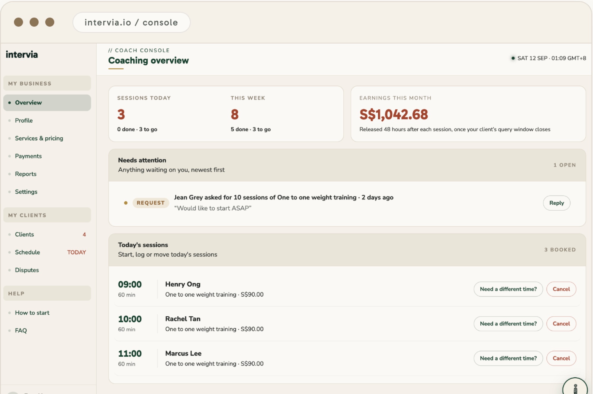Click the Sessions Today count 3

pyautogui.click(x=121, y=115)
